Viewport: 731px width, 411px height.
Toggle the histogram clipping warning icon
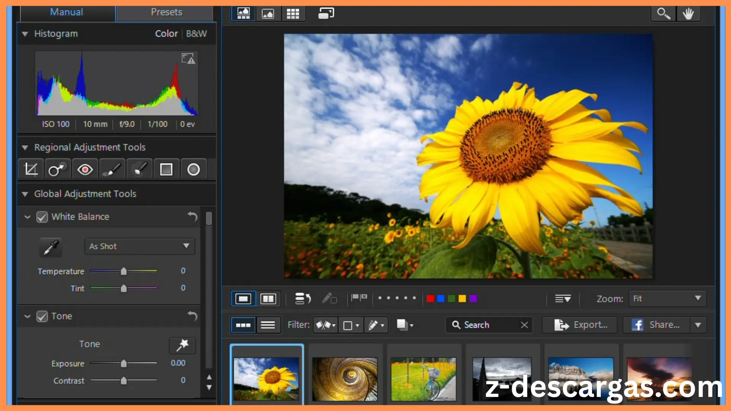pos(188,59)
